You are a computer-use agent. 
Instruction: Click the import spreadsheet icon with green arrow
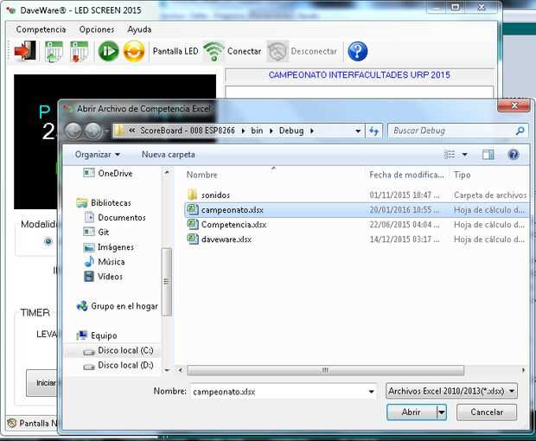[54, 52]
